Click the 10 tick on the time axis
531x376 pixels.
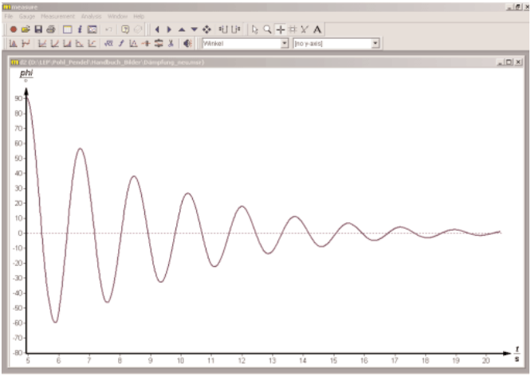(x=180, y=361)
